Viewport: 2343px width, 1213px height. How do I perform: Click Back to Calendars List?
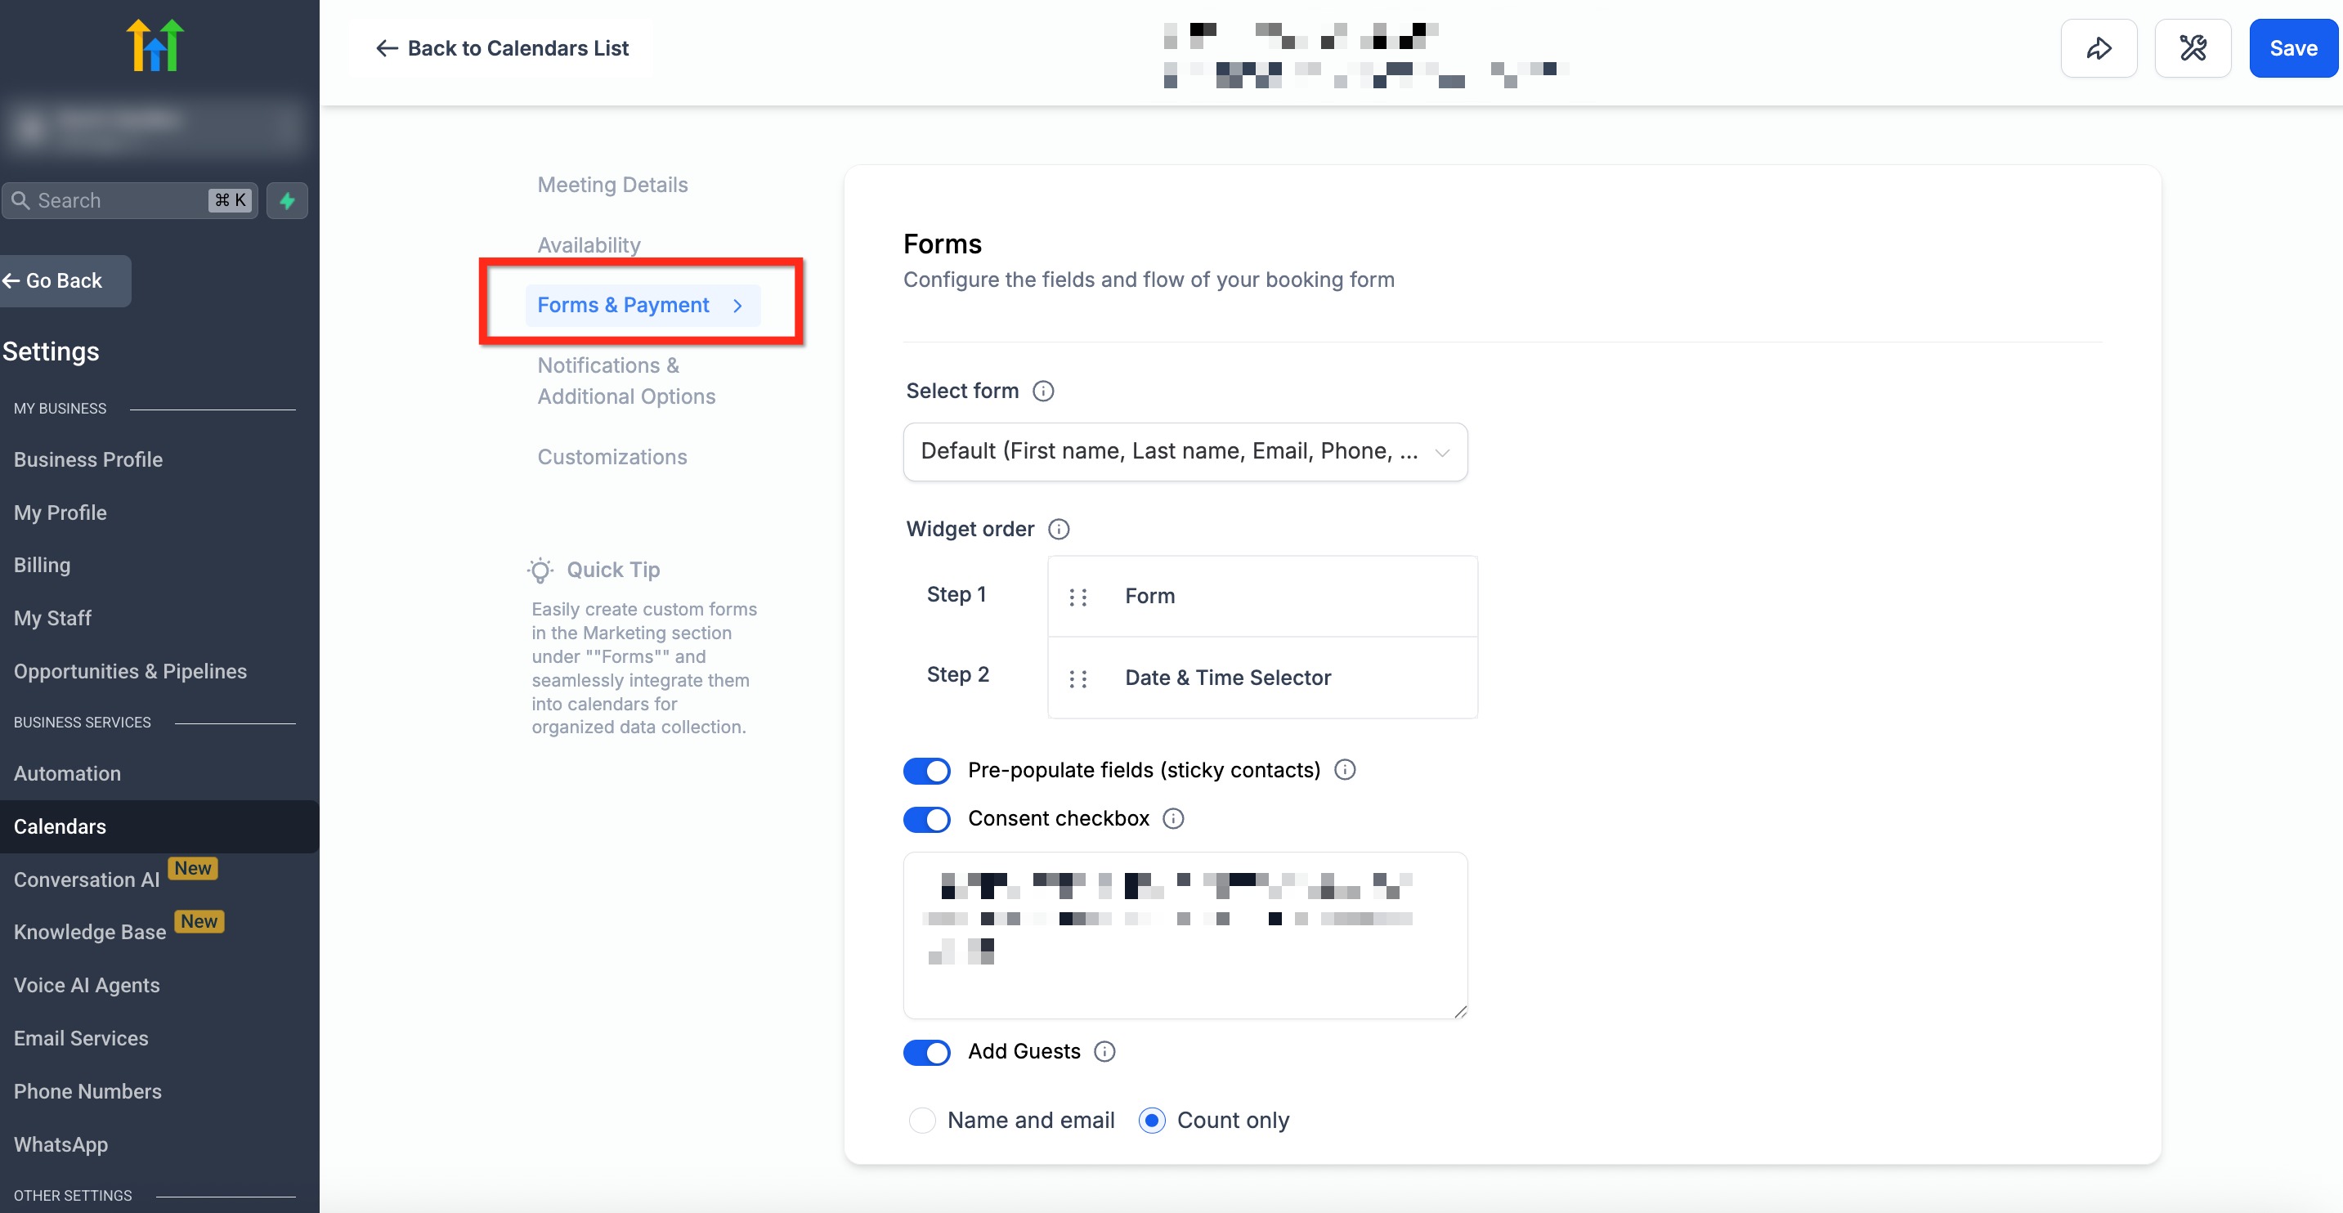coord(502,48)
